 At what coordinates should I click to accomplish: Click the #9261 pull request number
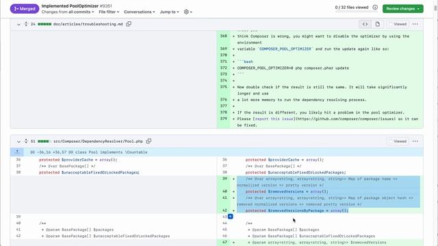106,6
